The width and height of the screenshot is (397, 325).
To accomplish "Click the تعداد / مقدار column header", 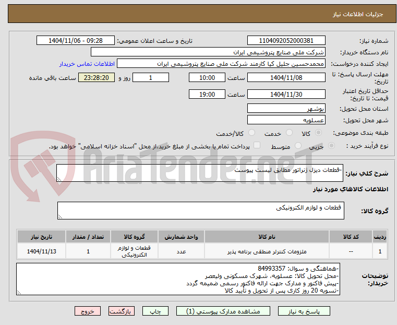I will click(88, 237).
